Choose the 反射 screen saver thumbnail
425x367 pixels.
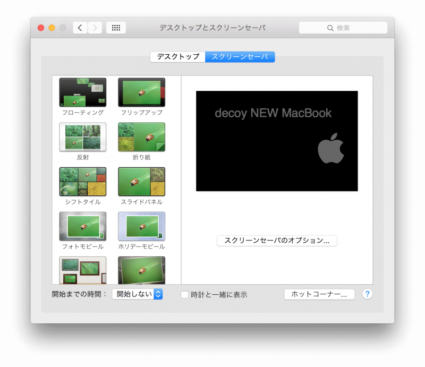point(83,137)
